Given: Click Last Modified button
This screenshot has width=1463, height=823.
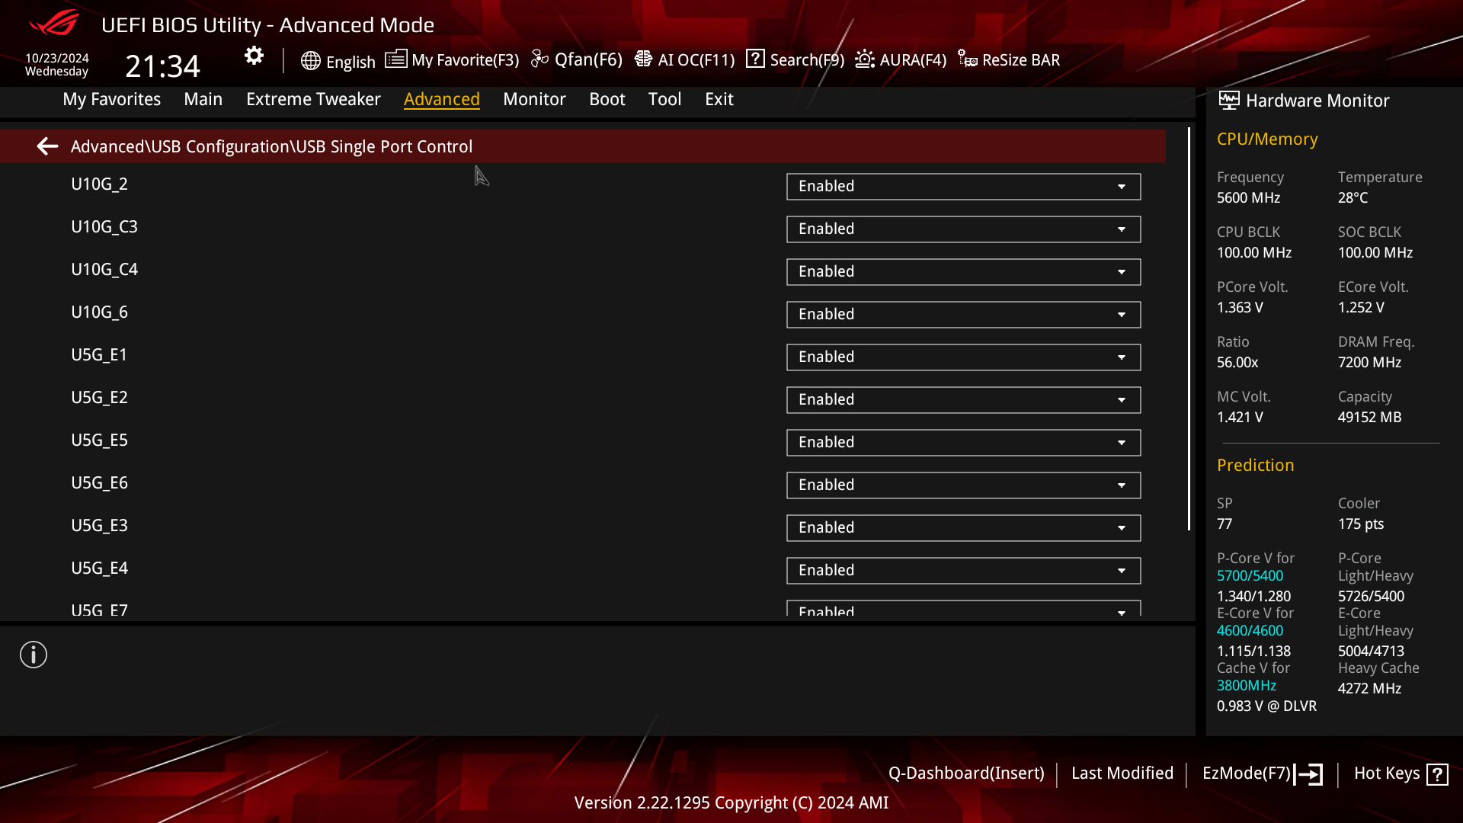Looking at the screenshot, I should click(1122, 773).
